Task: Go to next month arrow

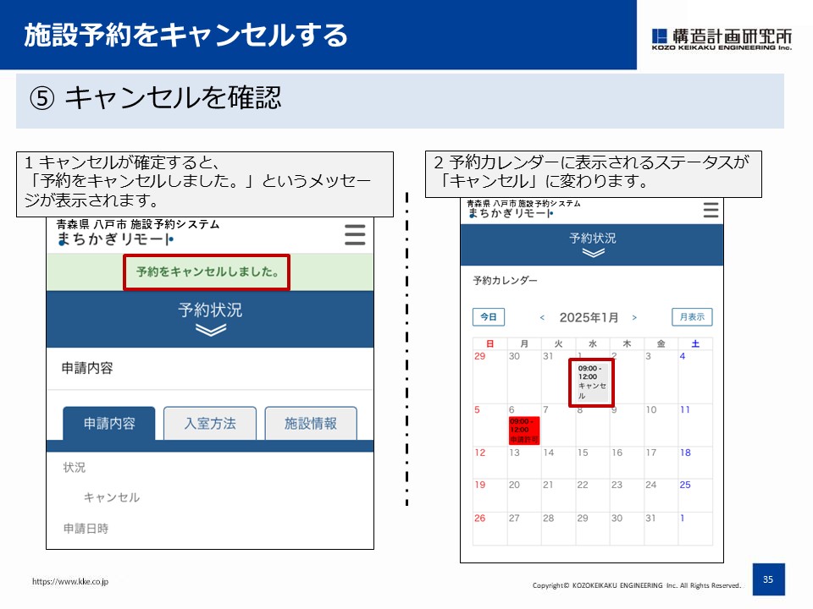Action: click(x=634, y=318)
